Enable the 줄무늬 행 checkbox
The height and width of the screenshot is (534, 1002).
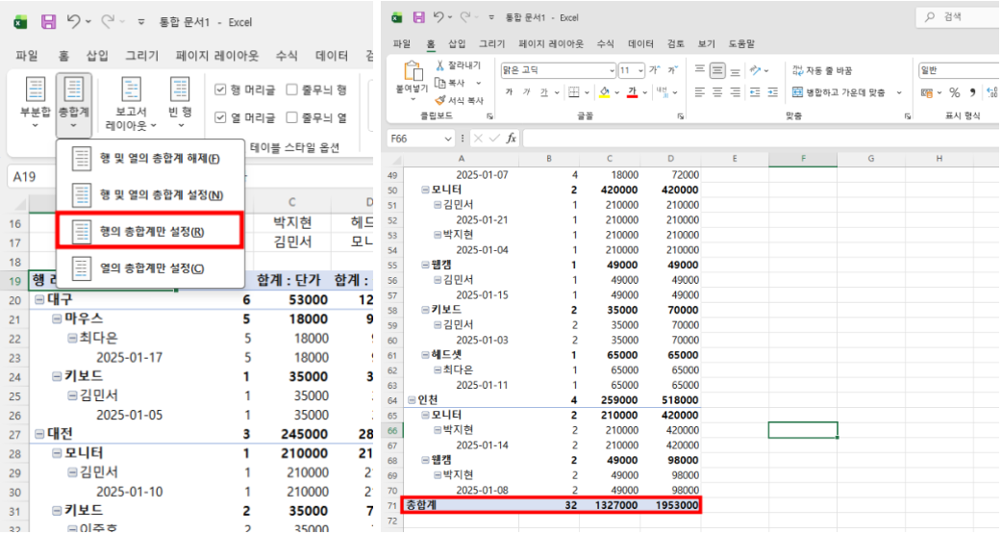click(x=292, y=89)
